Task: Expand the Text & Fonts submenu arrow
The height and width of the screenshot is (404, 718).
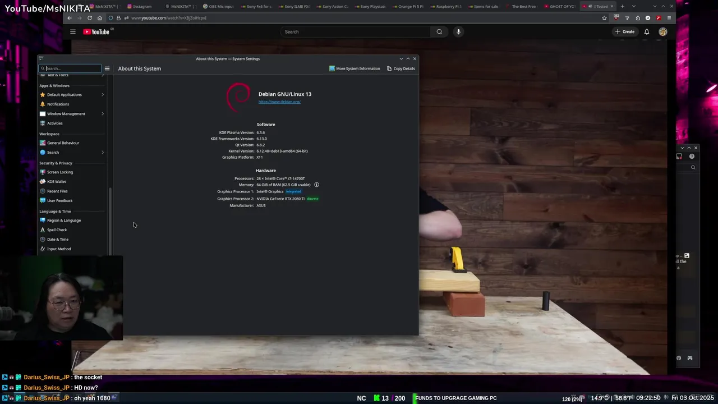Action: [x=103, y=75]
